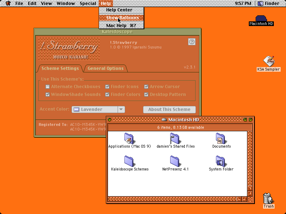Switch to the Scheme Settings tab
Image resolution: width=286 pixels, height=214 pixels.
(x=60, y=68)
